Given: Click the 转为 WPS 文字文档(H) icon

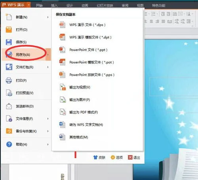Looking at the screenshot, I should point(62,125).
